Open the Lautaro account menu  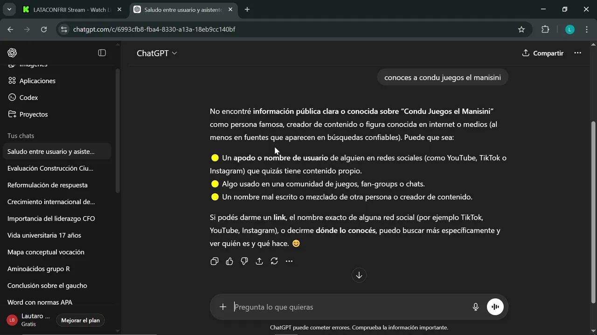tap(29, 320)
